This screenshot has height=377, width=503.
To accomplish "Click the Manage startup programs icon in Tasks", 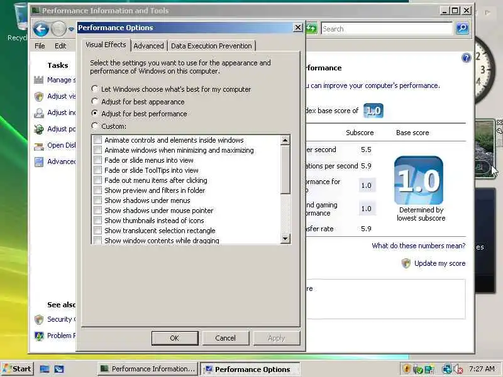I will click(38, 80).
